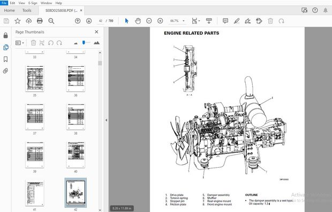Select the highlighter pen tool
The height and width of the screenshot is (212, 332).
coord(237,21)
